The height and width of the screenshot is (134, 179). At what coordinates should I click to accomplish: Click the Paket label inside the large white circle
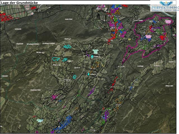coord(70,61)
